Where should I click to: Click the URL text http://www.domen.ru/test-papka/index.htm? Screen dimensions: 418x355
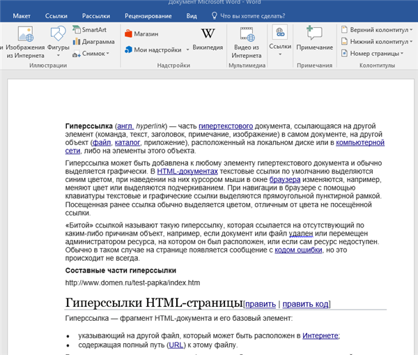(x=132, y=283)
